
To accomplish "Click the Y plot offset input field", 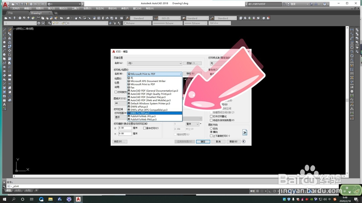I will (125, 134).
